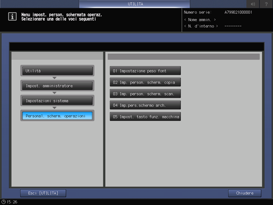Screen dimensions: 273x205
Task: Tap the clock icon in status bar
Action: tap(3, 202)
